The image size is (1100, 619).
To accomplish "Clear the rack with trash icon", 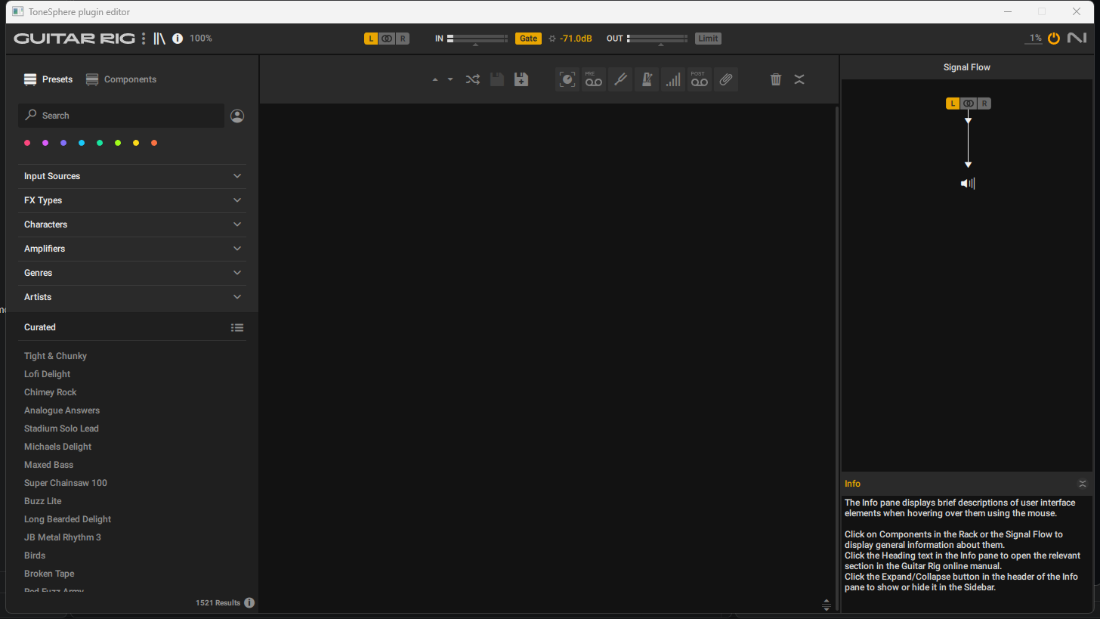I will pyautogui.click(x=776, y=79).
